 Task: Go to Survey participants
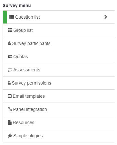pyautogui.click(x=59, y=43)
